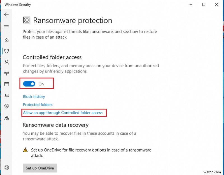This screenshot has width=224, height=175.
Task: Go to Home icon in sidebar
Action: [6, 40]
